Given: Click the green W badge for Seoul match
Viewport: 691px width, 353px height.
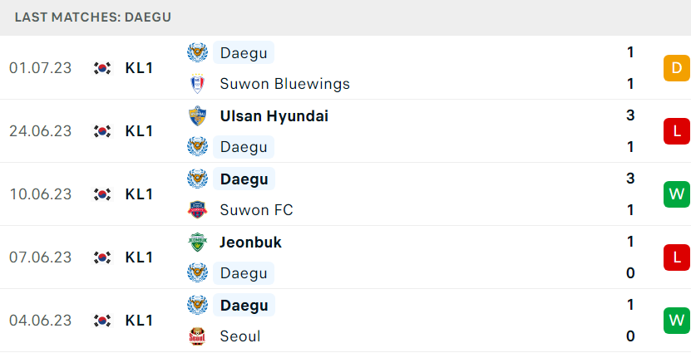Looking at the screenshot, I should click(677, 321).
